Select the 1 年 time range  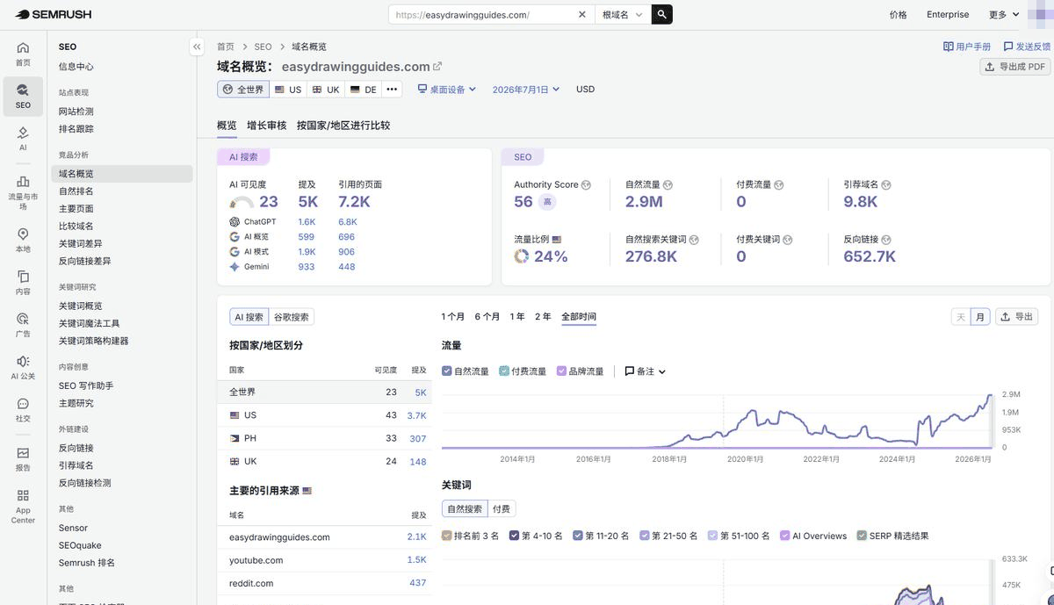pyautogui.click(x=517, y=317)
